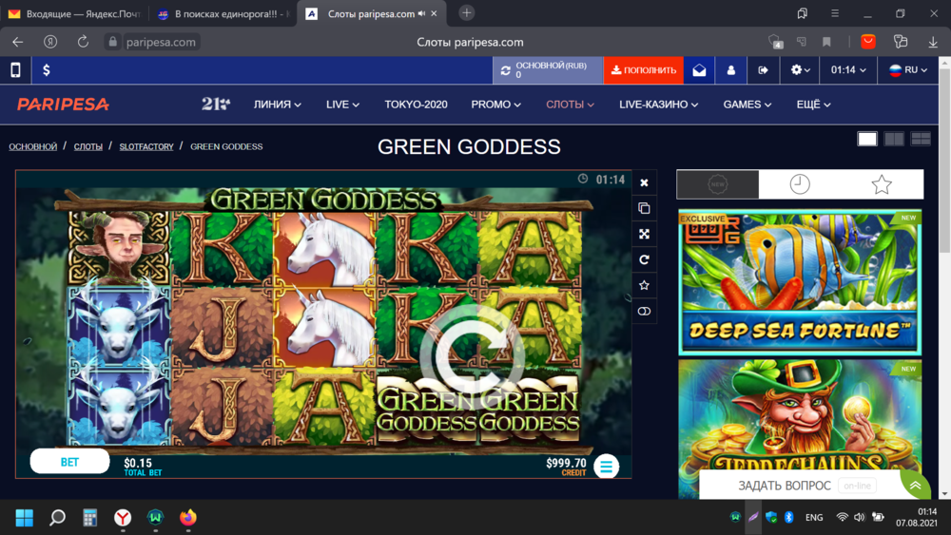Click the volume icon in system tray
Screen dimensions: 951x535
pyautogui.click(x=860, y=517)
